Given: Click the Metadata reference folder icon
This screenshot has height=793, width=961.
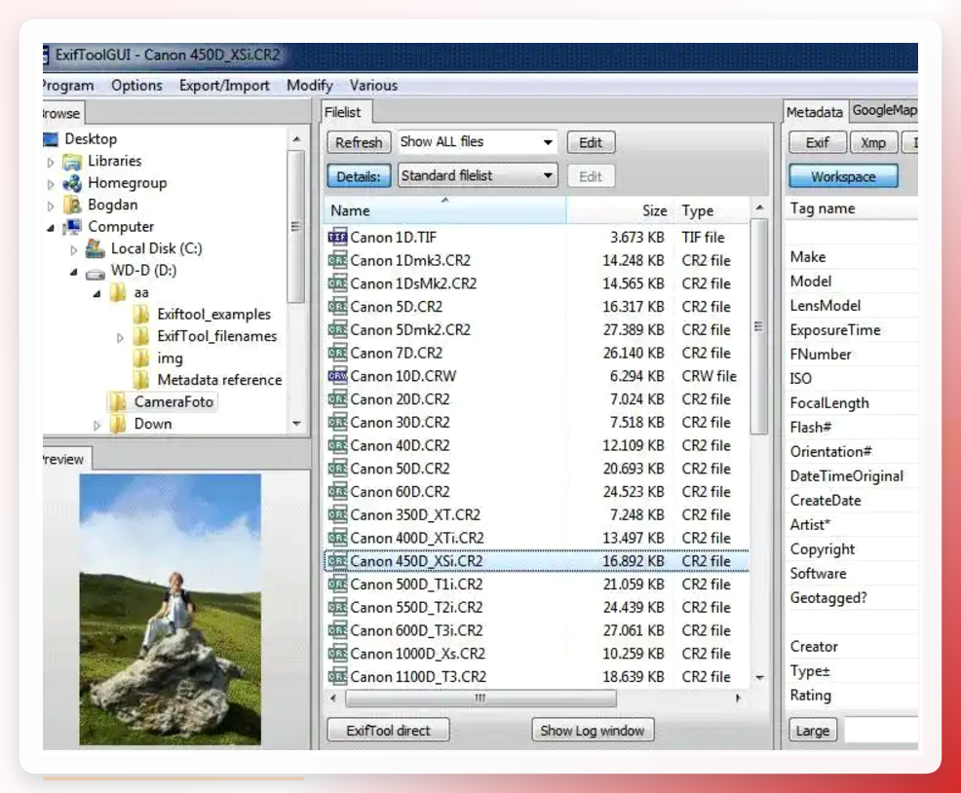Looking at the screenshot, I should pyautogui.click(x=141, y=380).
